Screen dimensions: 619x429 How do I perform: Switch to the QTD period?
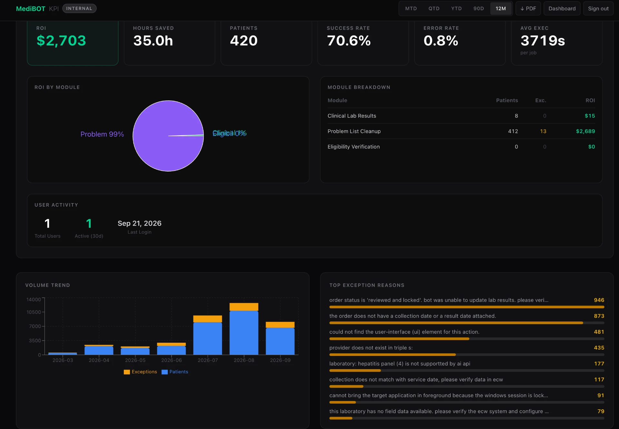[x=434, y=9]
